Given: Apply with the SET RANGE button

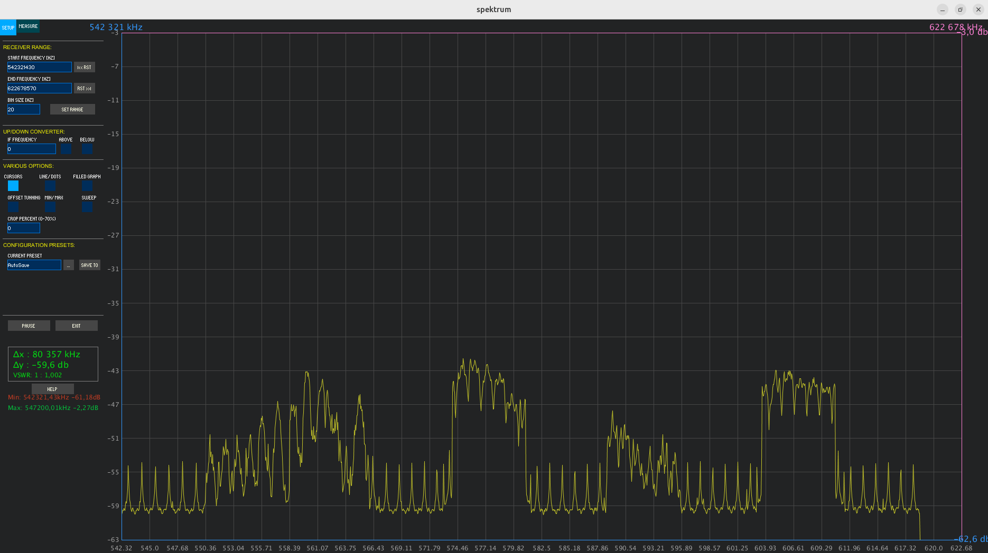Looking at the screenshot, I should click(72, 109).
